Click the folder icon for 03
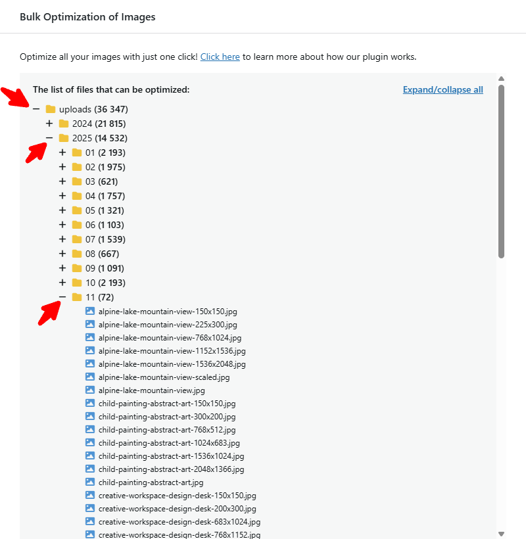Viewport: 526px width, 539px height. coord(77,181)
